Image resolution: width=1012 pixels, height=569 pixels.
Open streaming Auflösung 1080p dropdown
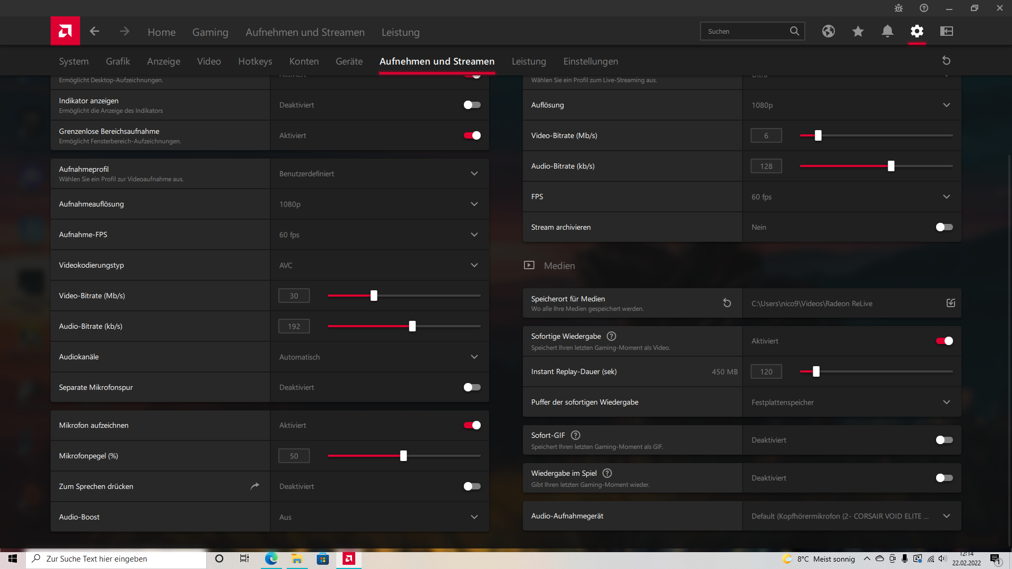coord(852,105)
